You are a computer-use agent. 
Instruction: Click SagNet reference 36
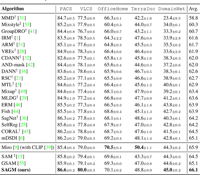click(24, 118)
